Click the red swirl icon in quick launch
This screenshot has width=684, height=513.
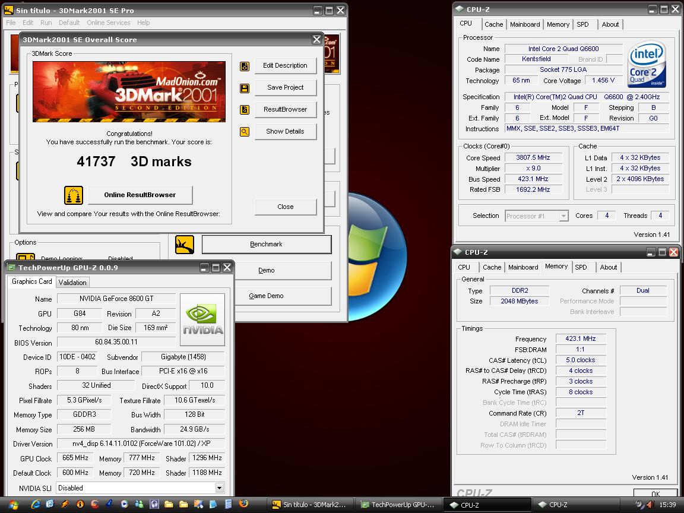(x=94, y=504)
